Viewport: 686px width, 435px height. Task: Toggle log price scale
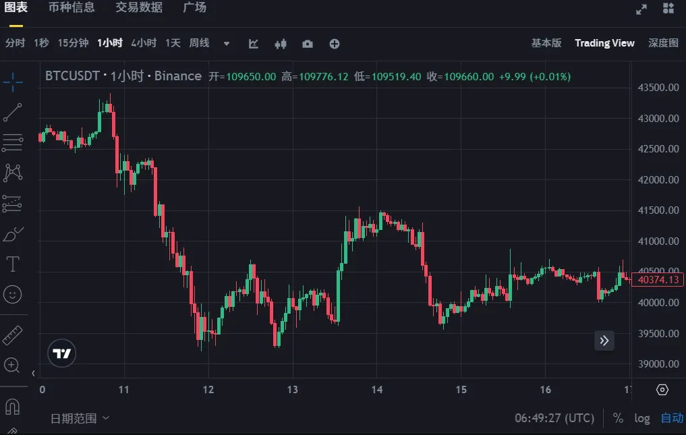click(x=641, y=418)
